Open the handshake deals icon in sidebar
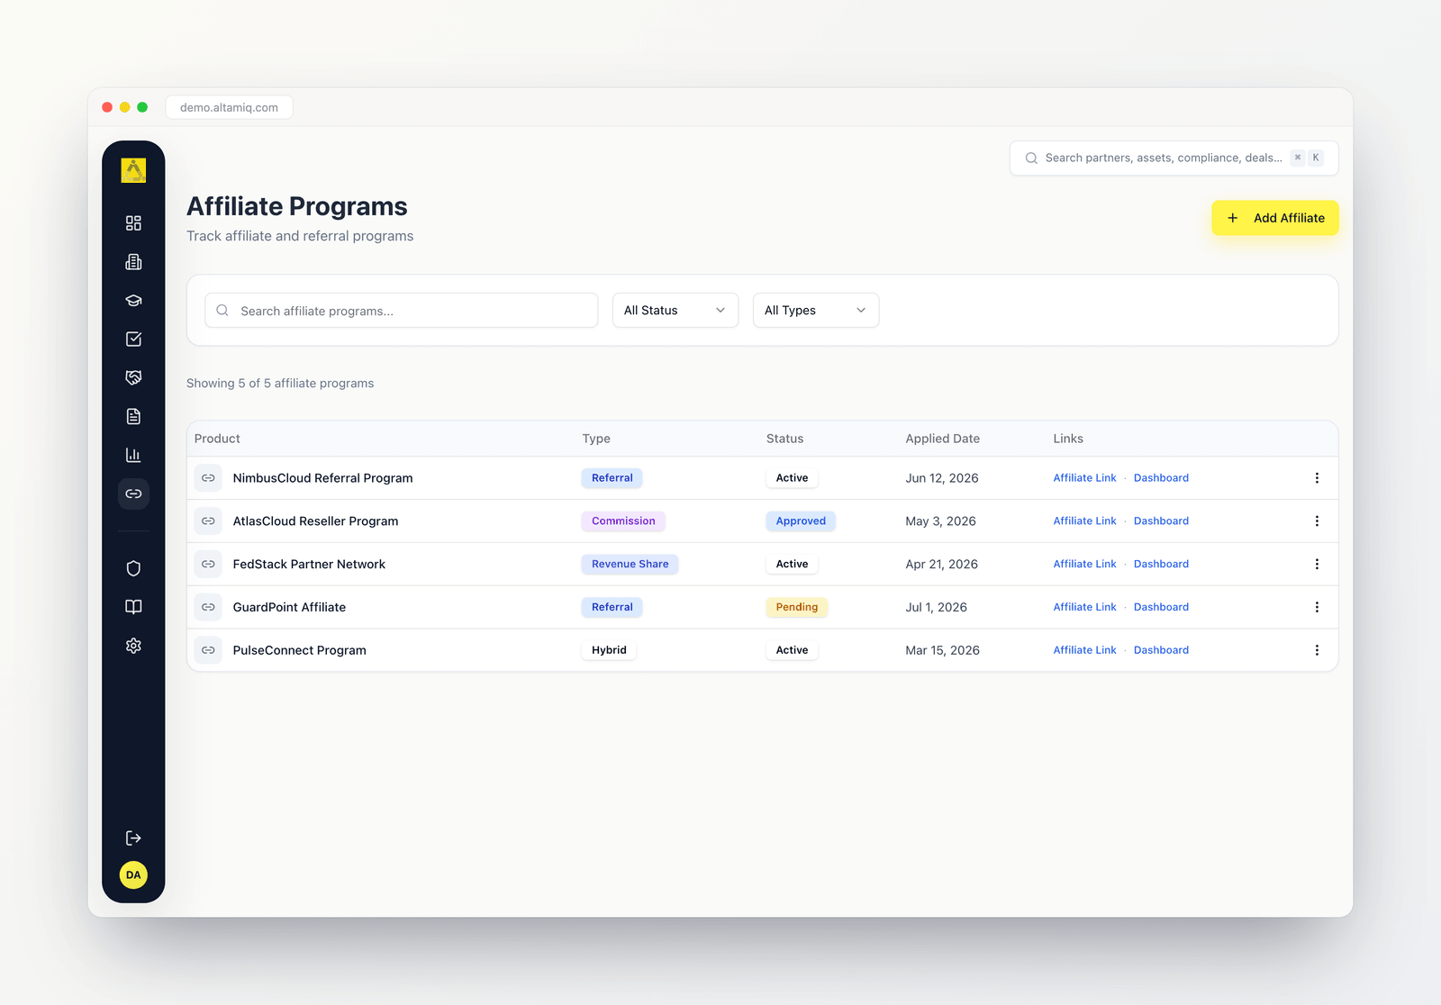1441x1005 pixels. [133, 377]
